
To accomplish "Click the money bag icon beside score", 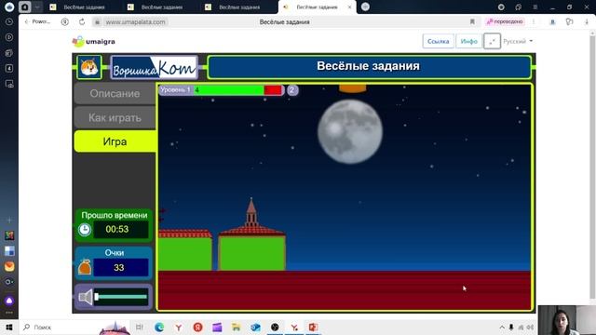I will pos(85,267).
